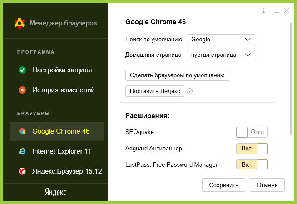The height and width of the screenshot is (204, 297).
Task: Select Google Chrome 46 in browsers list
Action: tap(57, 131)
